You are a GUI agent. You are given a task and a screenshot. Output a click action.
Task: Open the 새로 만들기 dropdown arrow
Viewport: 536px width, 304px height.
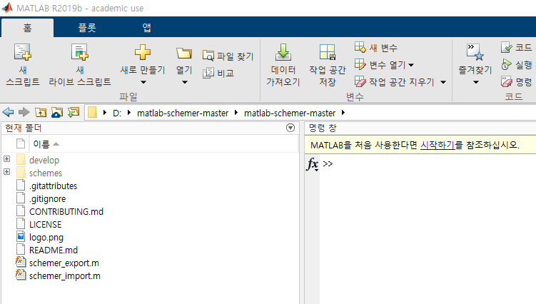coord(143,82)
